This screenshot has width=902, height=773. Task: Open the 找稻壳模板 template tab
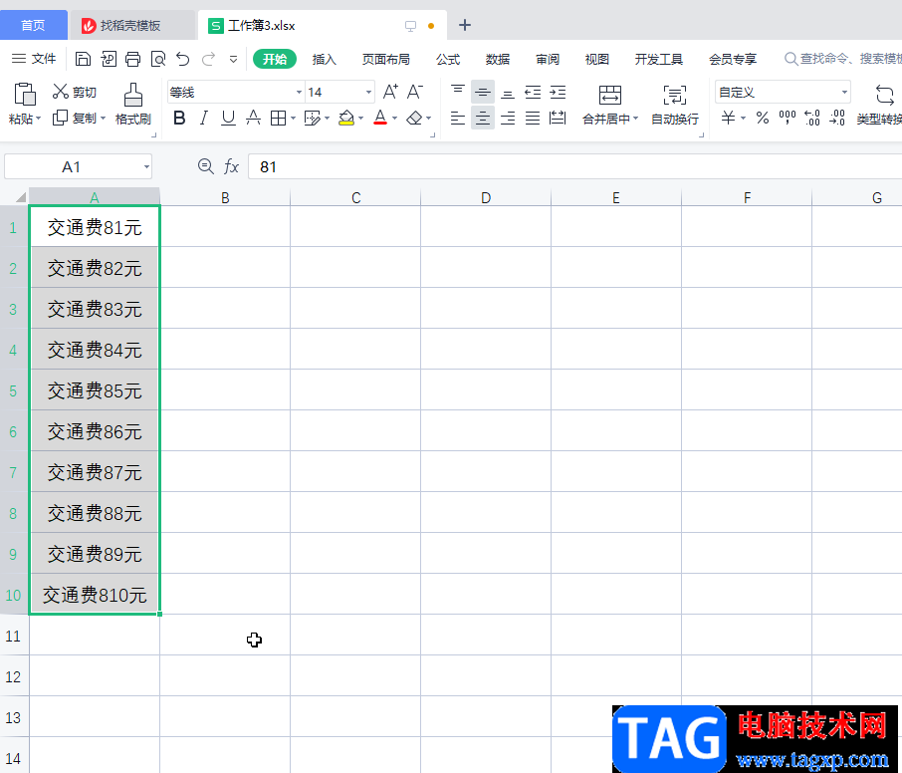pos(131,25)
